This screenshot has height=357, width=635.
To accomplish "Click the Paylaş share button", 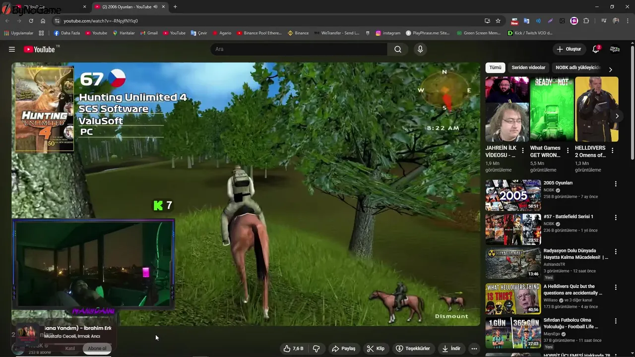I will click(343, 349).
